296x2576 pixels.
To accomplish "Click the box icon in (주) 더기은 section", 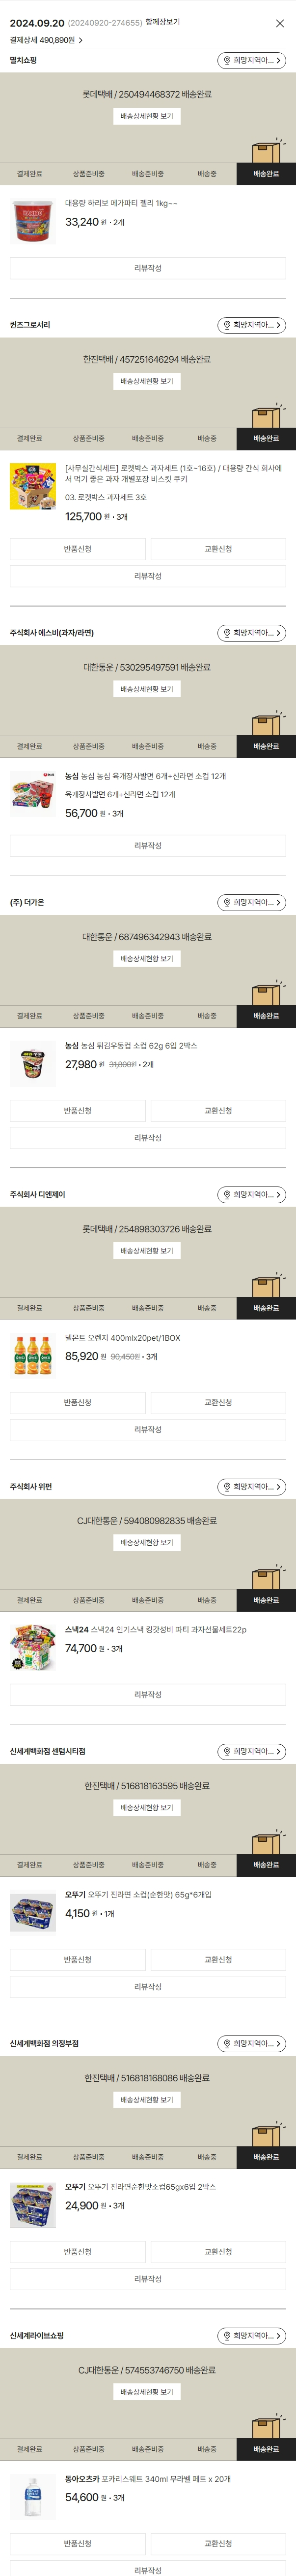I will pos(265,994).
